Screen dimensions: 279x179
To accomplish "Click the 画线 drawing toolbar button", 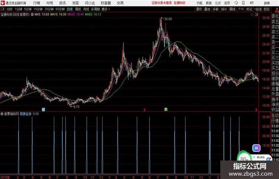I will coord(232,9).
